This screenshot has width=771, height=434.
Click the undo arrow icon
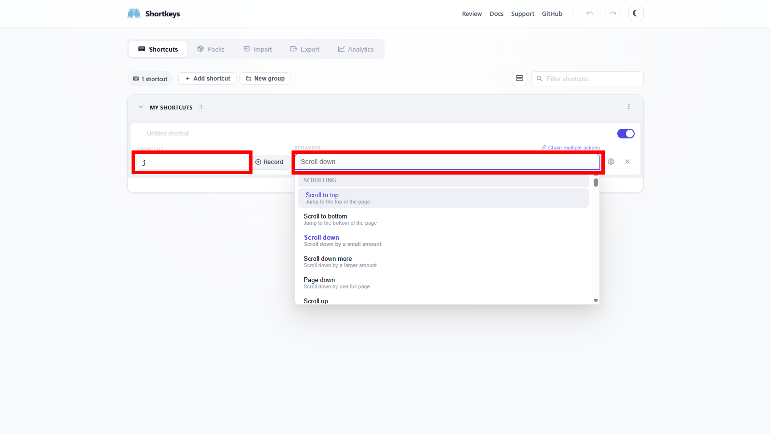click(589, 14)
